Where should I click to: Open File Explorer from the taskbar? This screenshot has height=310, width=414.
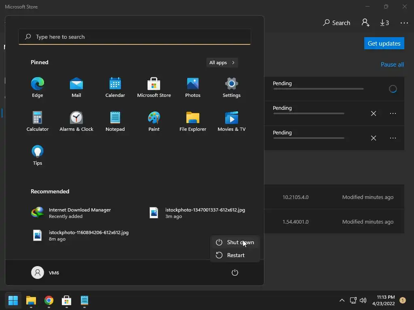[31, 300]
